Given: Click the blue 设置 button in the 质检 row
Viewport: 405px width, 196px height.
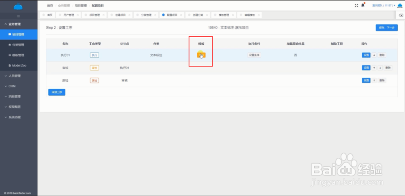Looking at the screenshot, I should pyautogui.click(x=366, y=81).
